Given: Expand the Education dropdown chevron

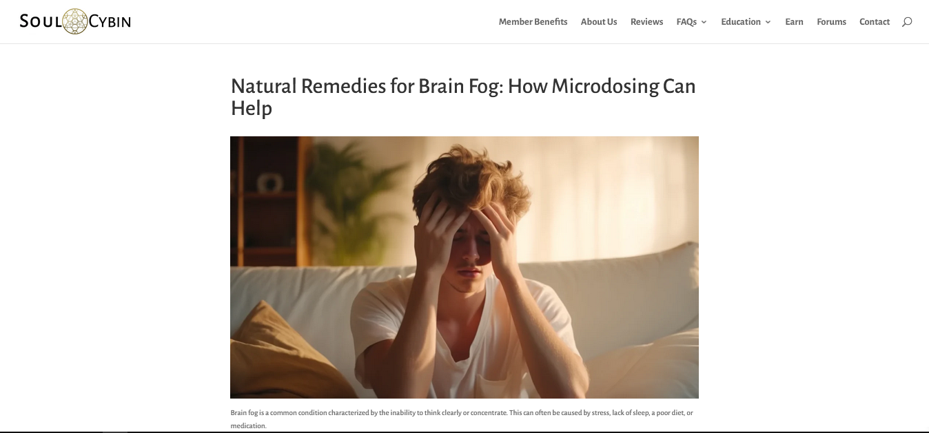Looking at the screenshot, I should (x=768, y=22).
